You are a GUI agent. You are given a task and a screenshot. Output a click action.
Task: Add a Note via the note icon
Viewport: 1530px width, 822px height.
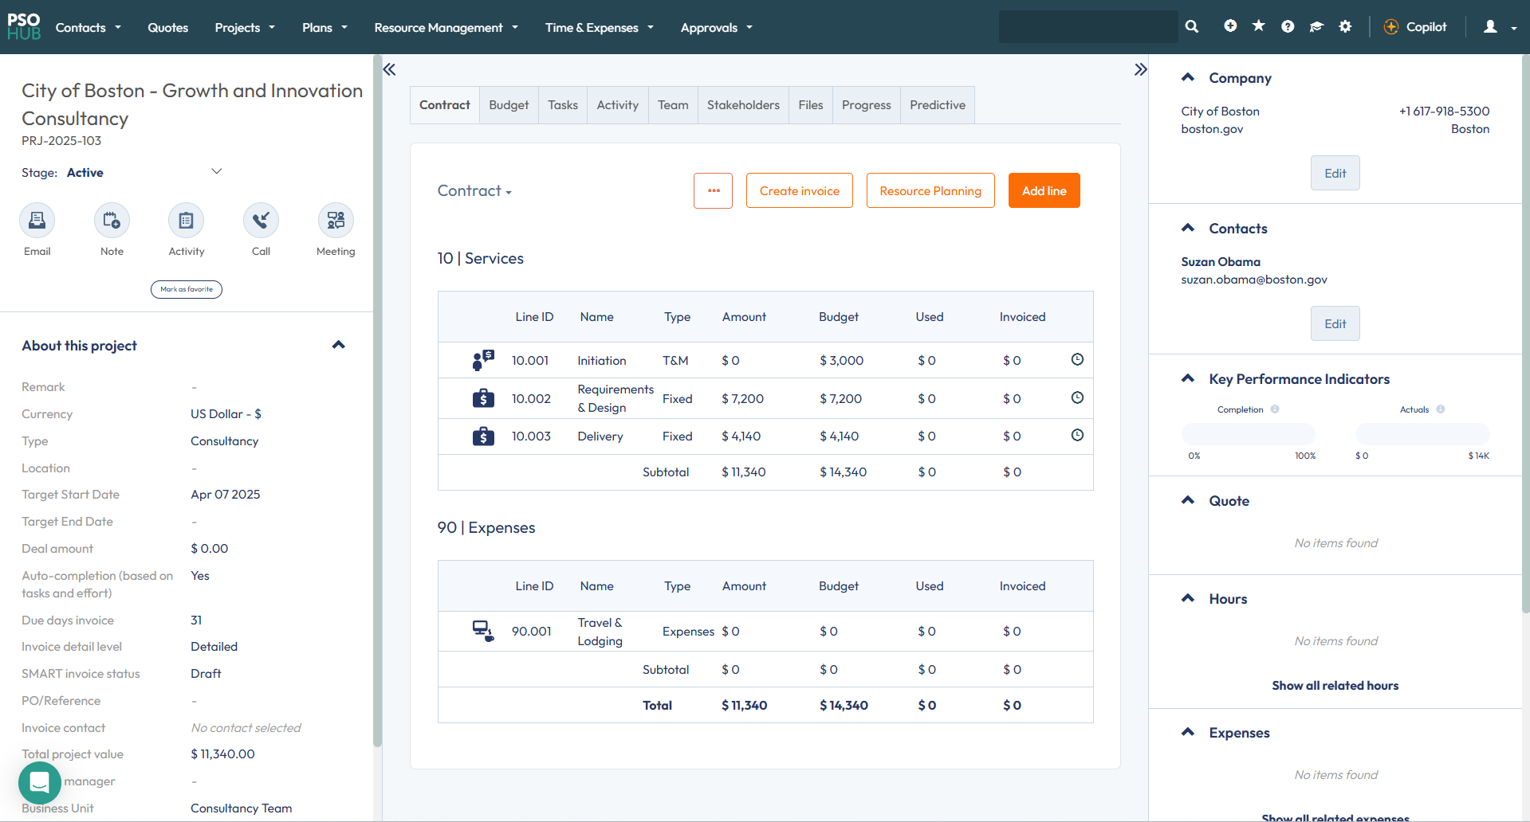(x=112, y=221)
